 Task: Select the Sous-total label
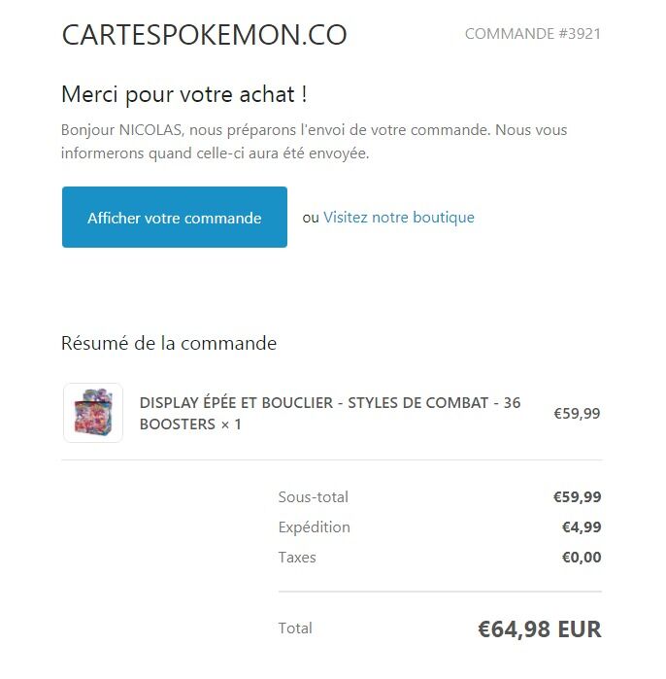[x=314, y=496]
